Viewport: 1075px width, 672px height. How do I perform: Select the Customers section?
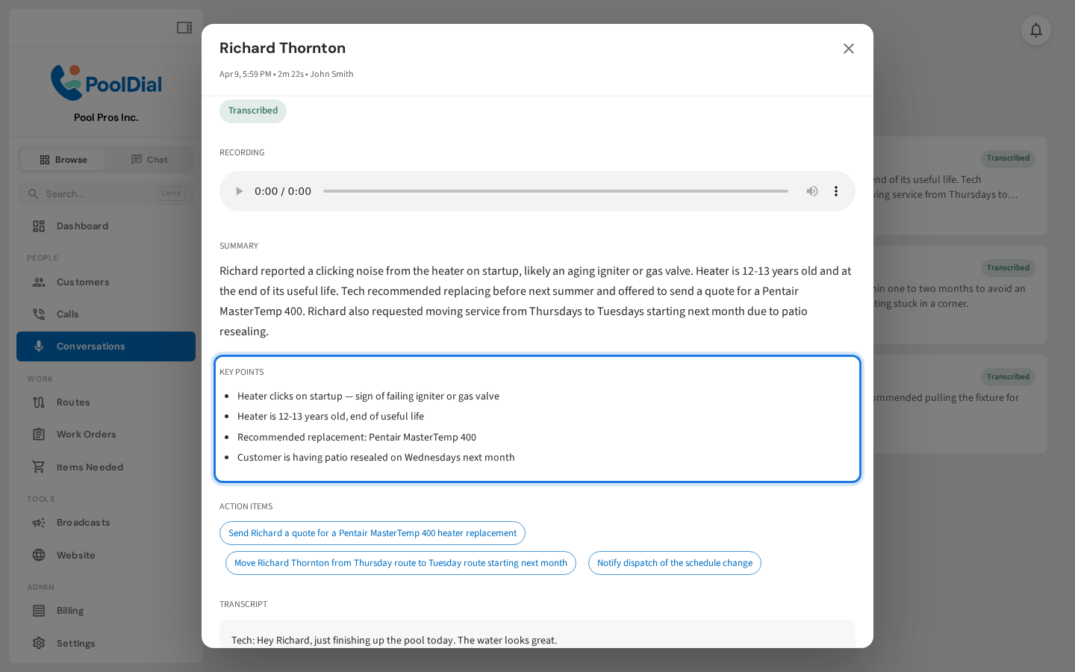[83, 281]
